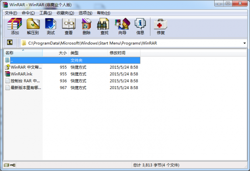This screenshot has height=171, width=250.
Task: Open the Wizard (向导) toolbar icon
Action: pyautogui.click(x=122, y=26)
